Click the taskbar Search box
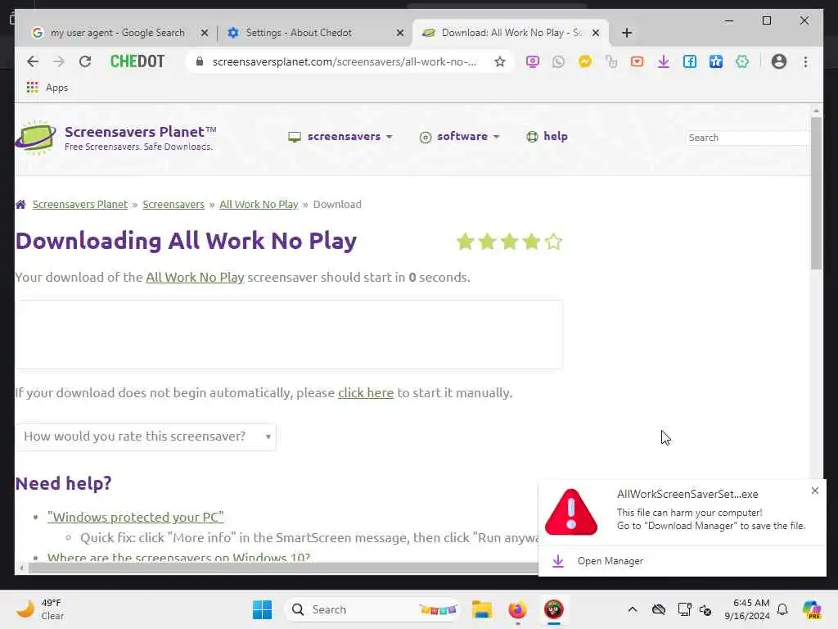 [372, 609]
